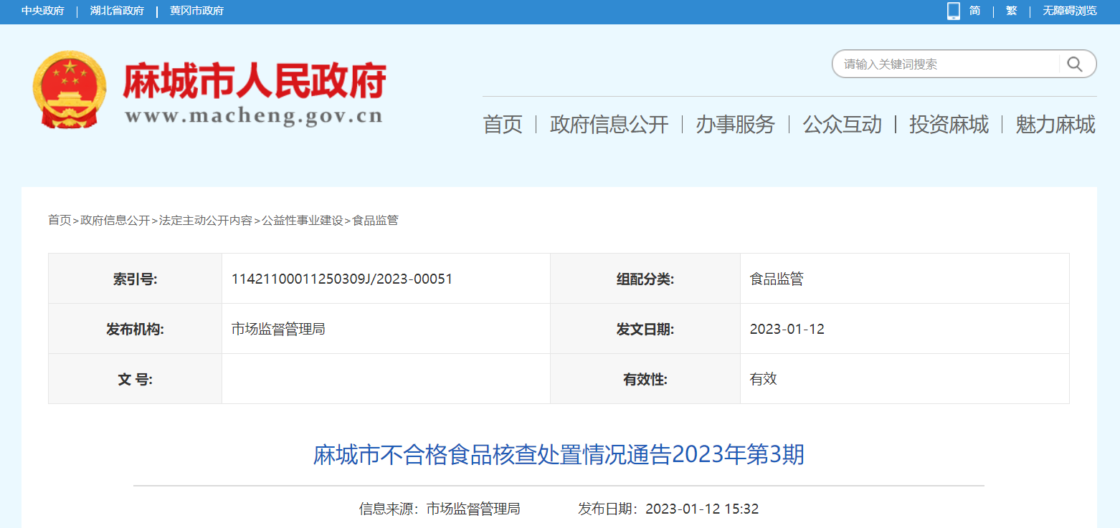
Task: Click 法定主动公开内容 in breadcrumb
Action: coord(206,221)
